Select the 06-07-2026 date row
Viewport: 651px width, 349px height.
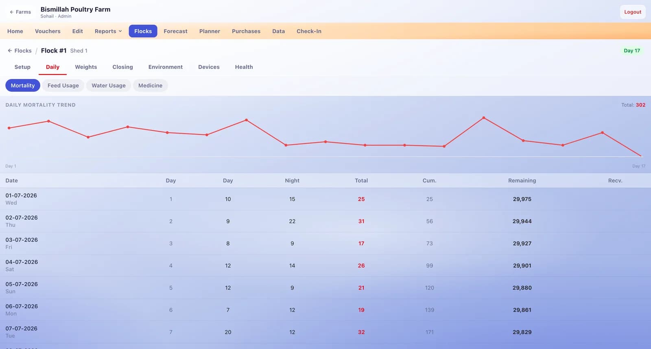(x=325, y=310)
